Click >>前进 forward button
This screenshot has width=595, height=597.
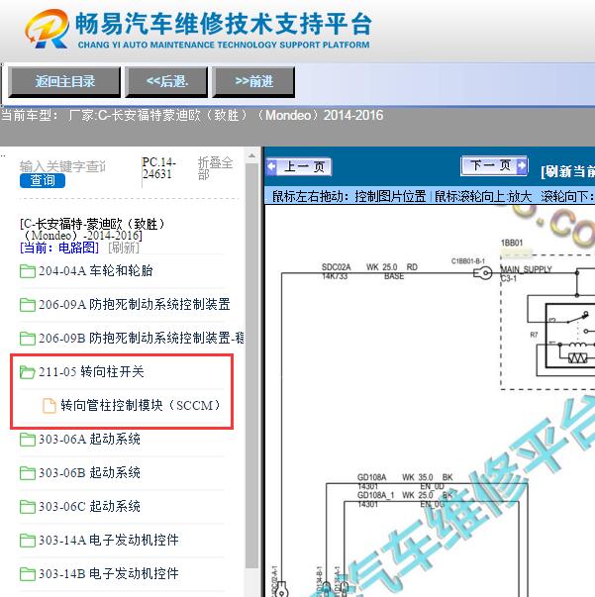[253, 81]
